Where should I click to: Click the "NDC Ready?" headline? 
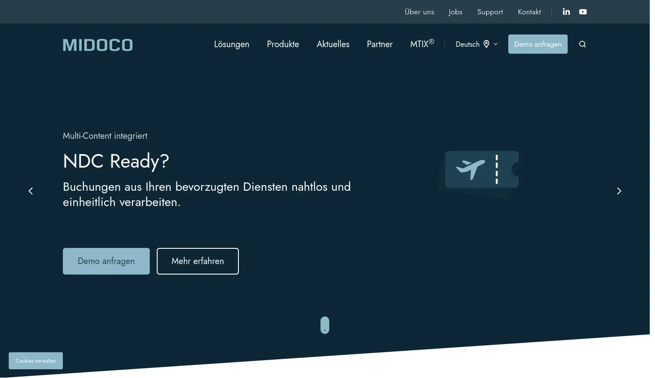[x=116, y=162]
